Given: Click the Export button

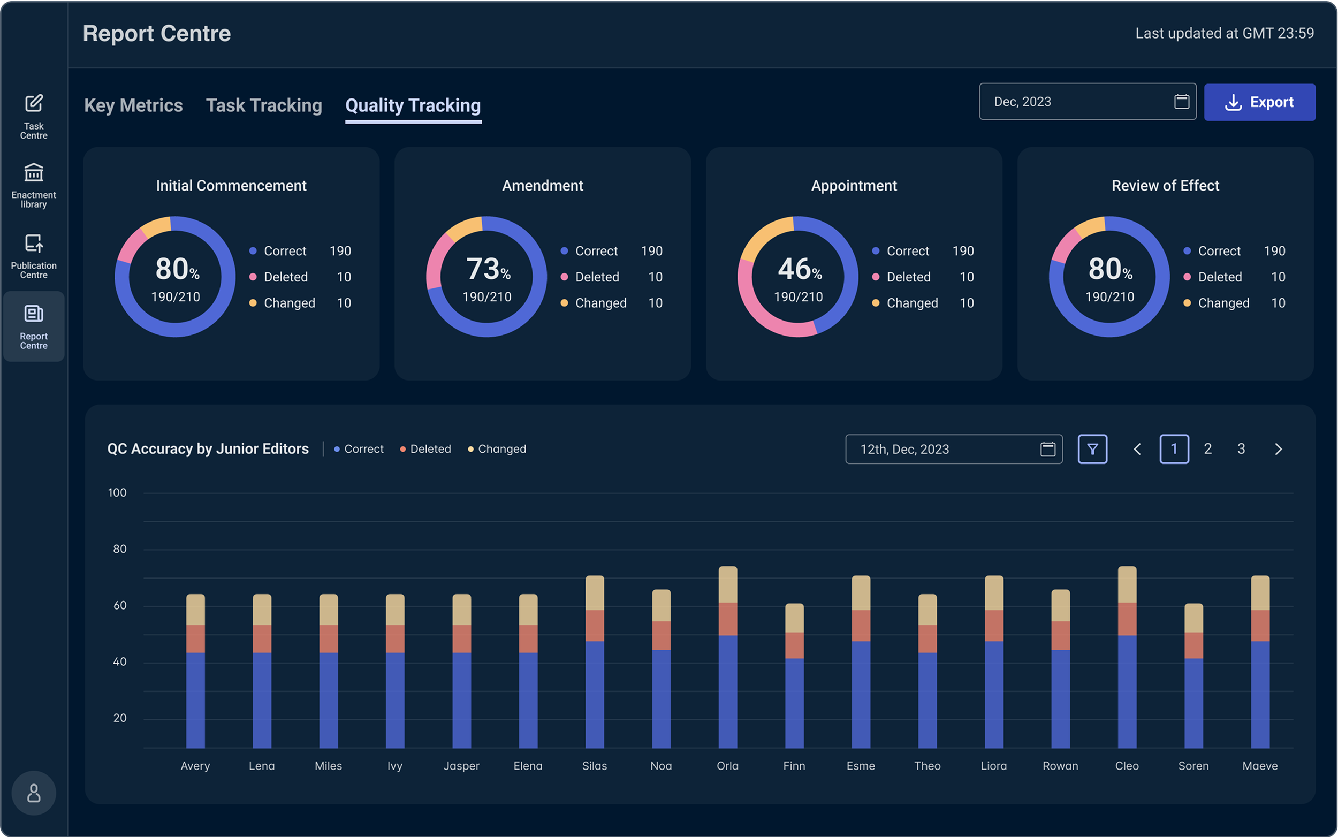Looking at the screenshot, I should click(1259, 102).
